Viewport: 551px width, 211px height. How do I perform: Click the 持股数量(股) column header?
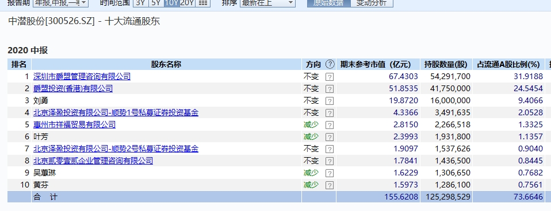click(446, 64)
